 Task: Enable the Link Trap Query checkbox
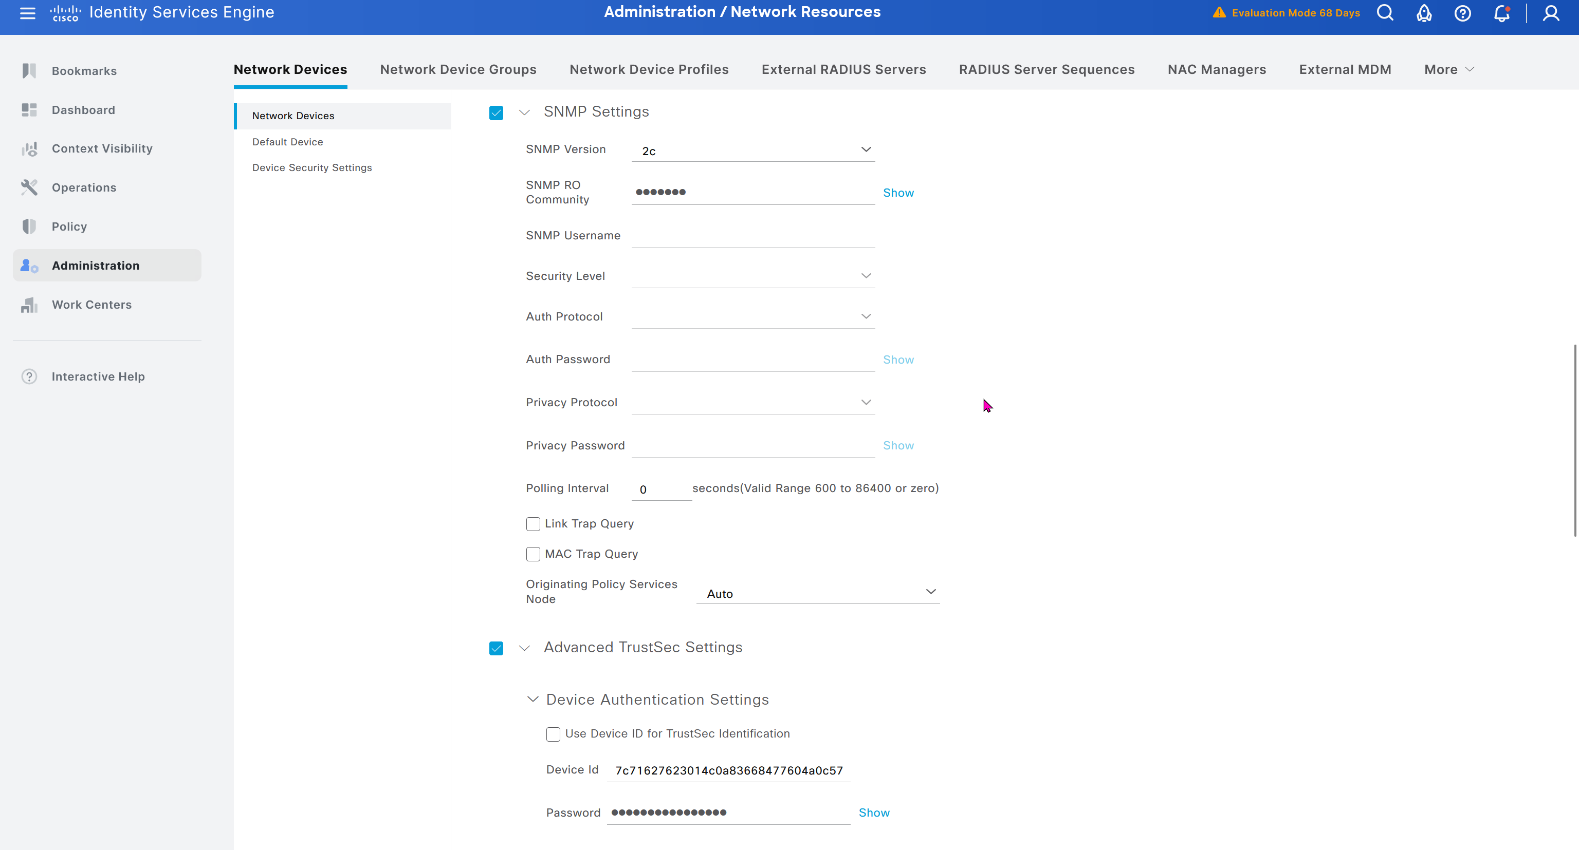click(x=533, y=524)
